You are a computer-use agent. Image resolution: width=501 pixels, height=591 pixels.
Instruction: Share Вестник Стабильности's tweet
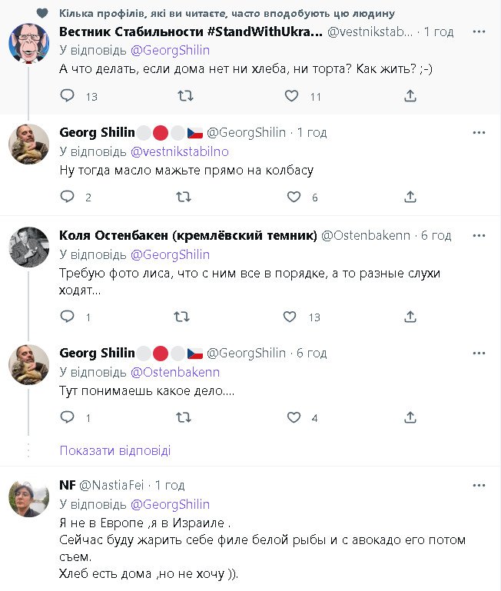point(410,96)
